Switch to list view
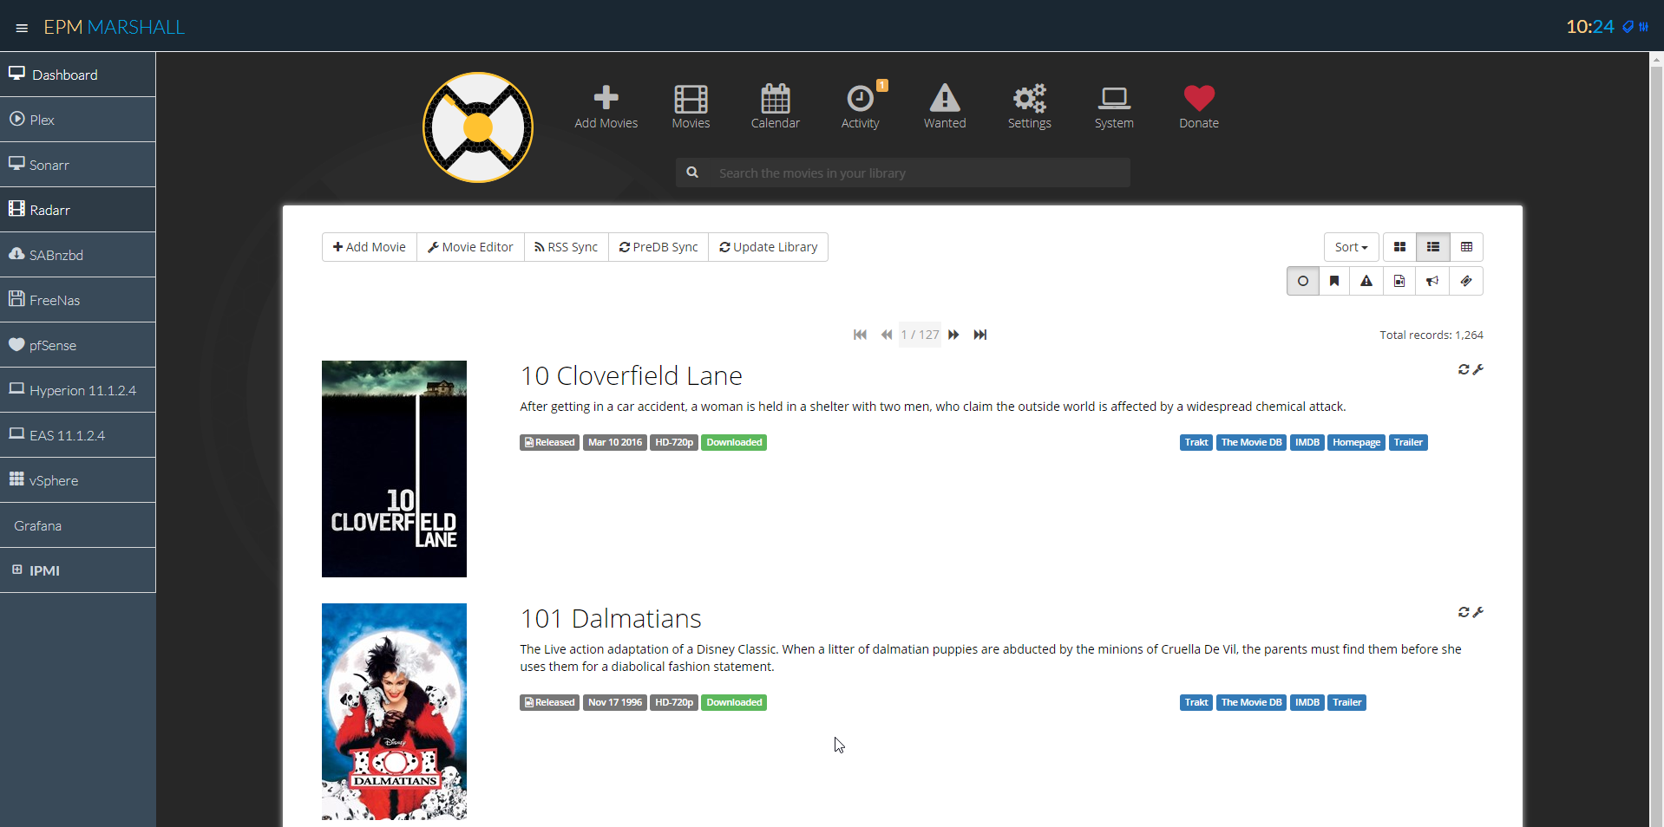 pos(1433,247)
